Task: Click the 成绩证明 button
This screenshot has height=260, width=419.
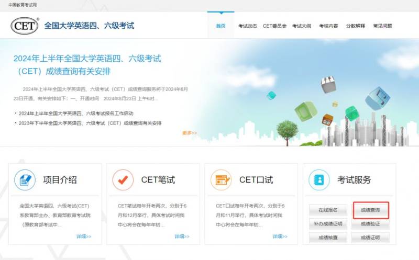Action: point(370,238)
